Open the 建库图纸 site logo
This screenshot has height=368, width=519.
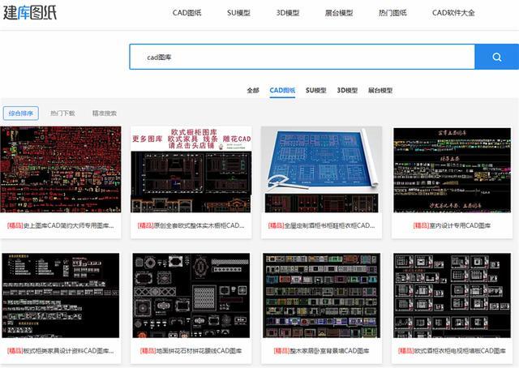(x=30, y=12)
